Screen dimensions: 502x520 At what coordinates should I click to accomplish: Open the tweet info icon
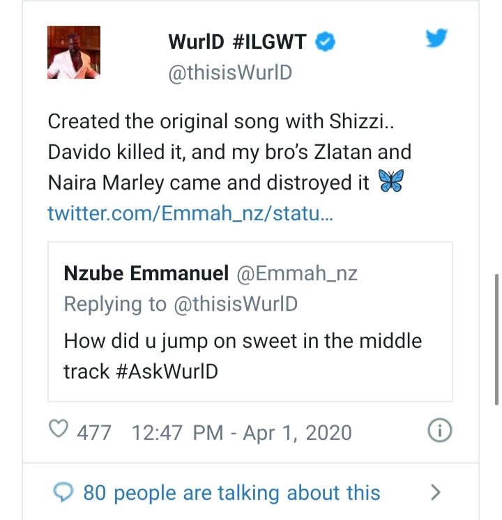point(439,431)
